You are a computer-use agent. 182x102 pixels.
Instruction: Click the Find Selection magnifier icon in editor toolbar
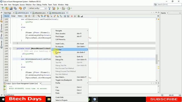(39, 16)
